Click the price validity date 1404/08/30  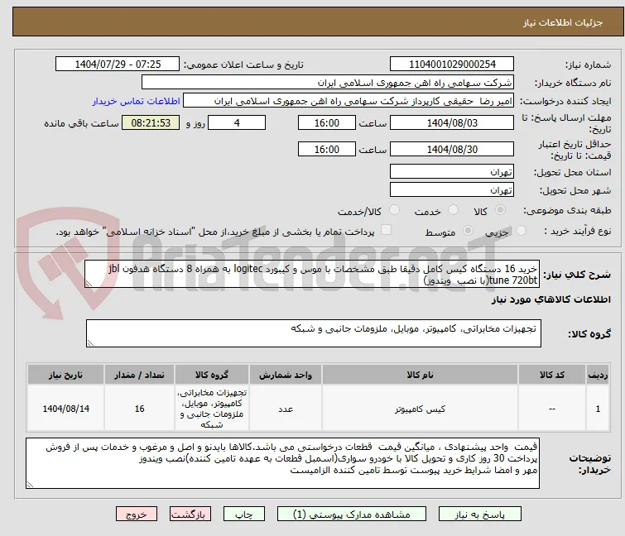(452, 150)
